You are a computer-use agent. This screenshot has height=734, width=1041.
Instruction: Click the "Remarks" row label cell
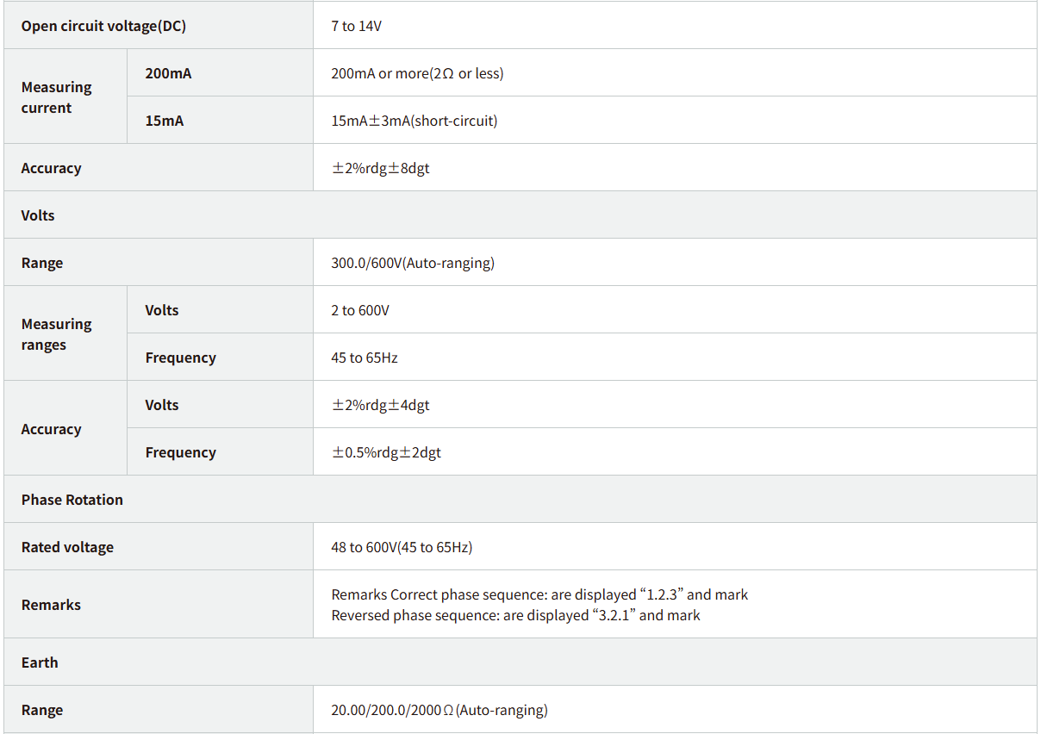click(x=51, y=605)
